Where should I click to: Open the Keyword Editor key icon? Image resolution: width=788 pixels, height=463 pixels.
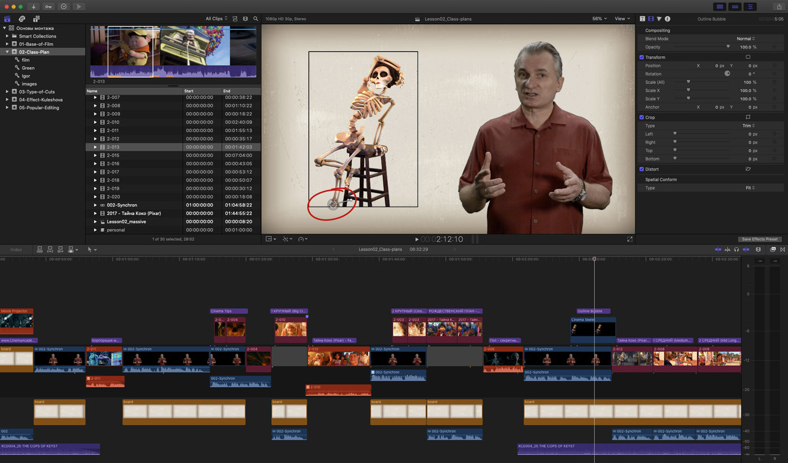coord(48,6)
